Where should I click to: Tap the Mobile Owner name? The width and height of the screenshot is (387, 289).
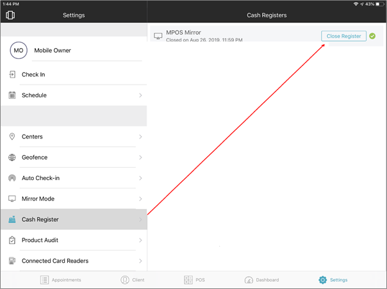(53, 51)
